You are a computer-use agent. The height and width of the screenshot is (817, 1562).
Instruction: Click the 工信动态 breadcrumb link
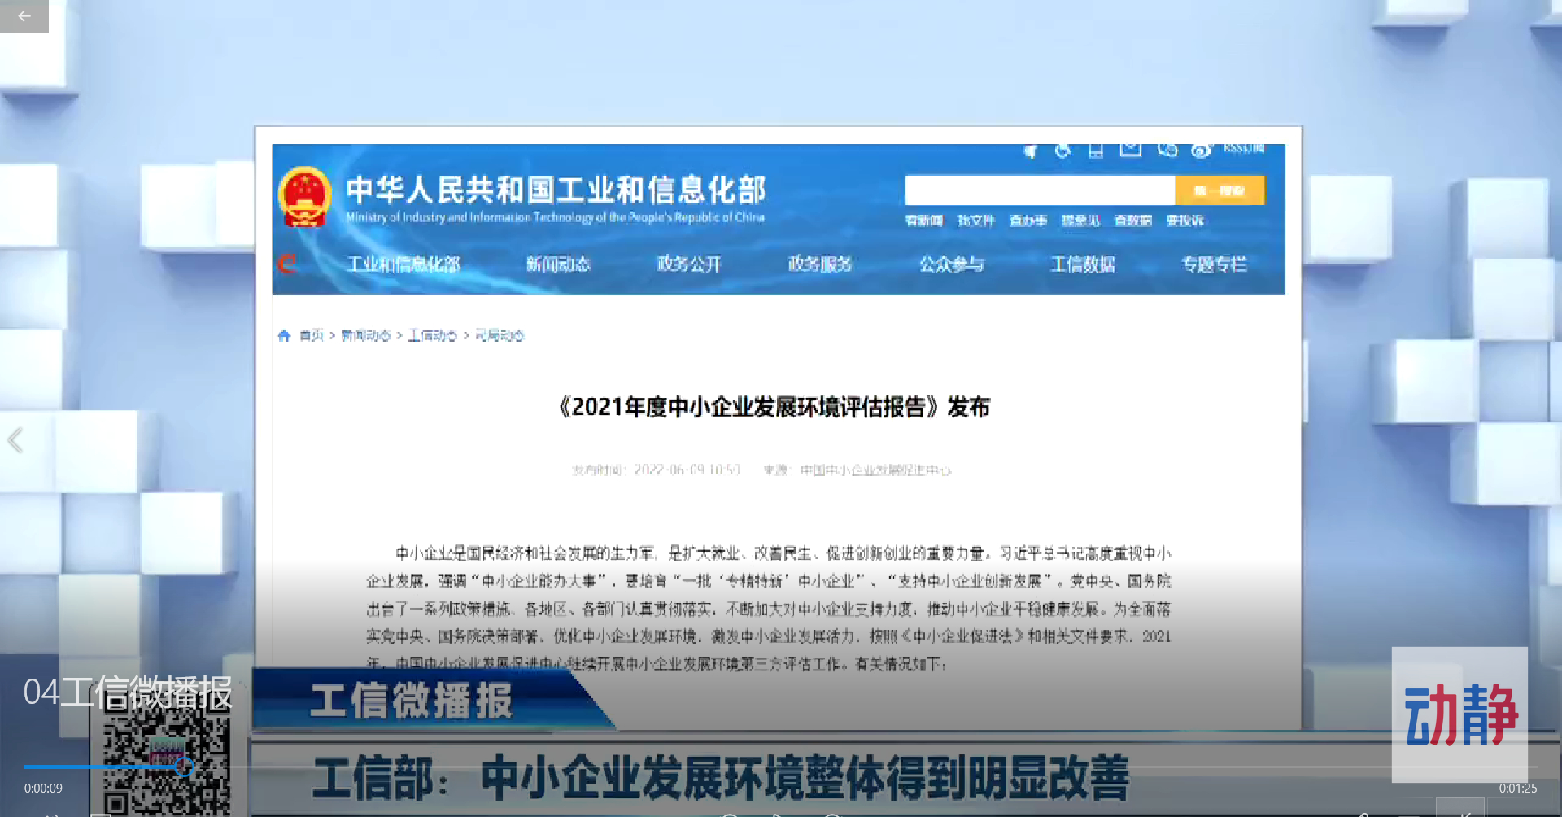pos(432,335)
